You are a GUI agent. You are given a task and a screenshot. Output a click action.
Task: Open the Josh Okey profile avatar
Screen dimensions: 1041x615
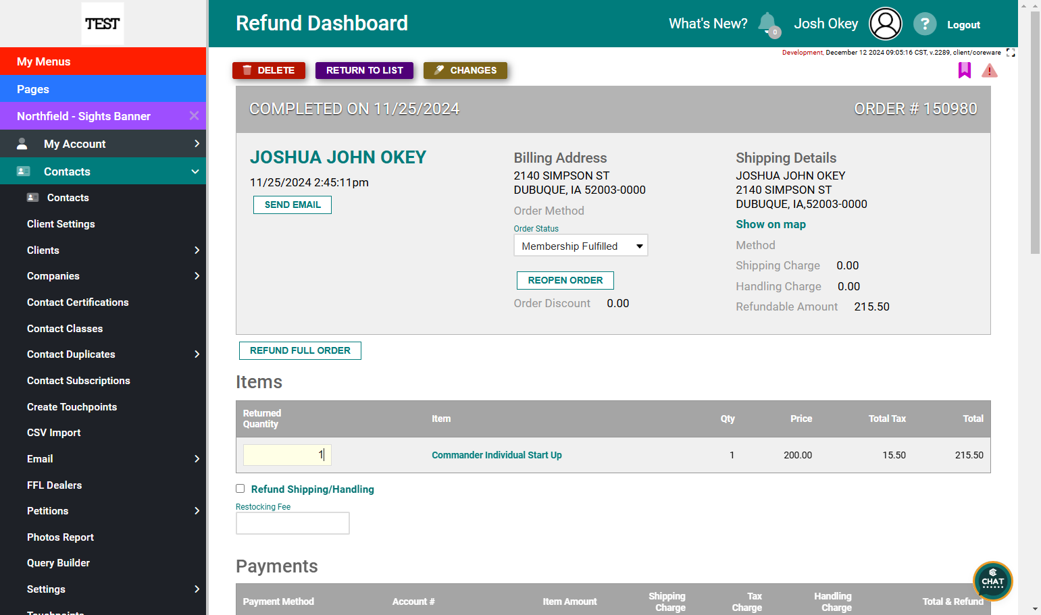click(x=885, y=24)
